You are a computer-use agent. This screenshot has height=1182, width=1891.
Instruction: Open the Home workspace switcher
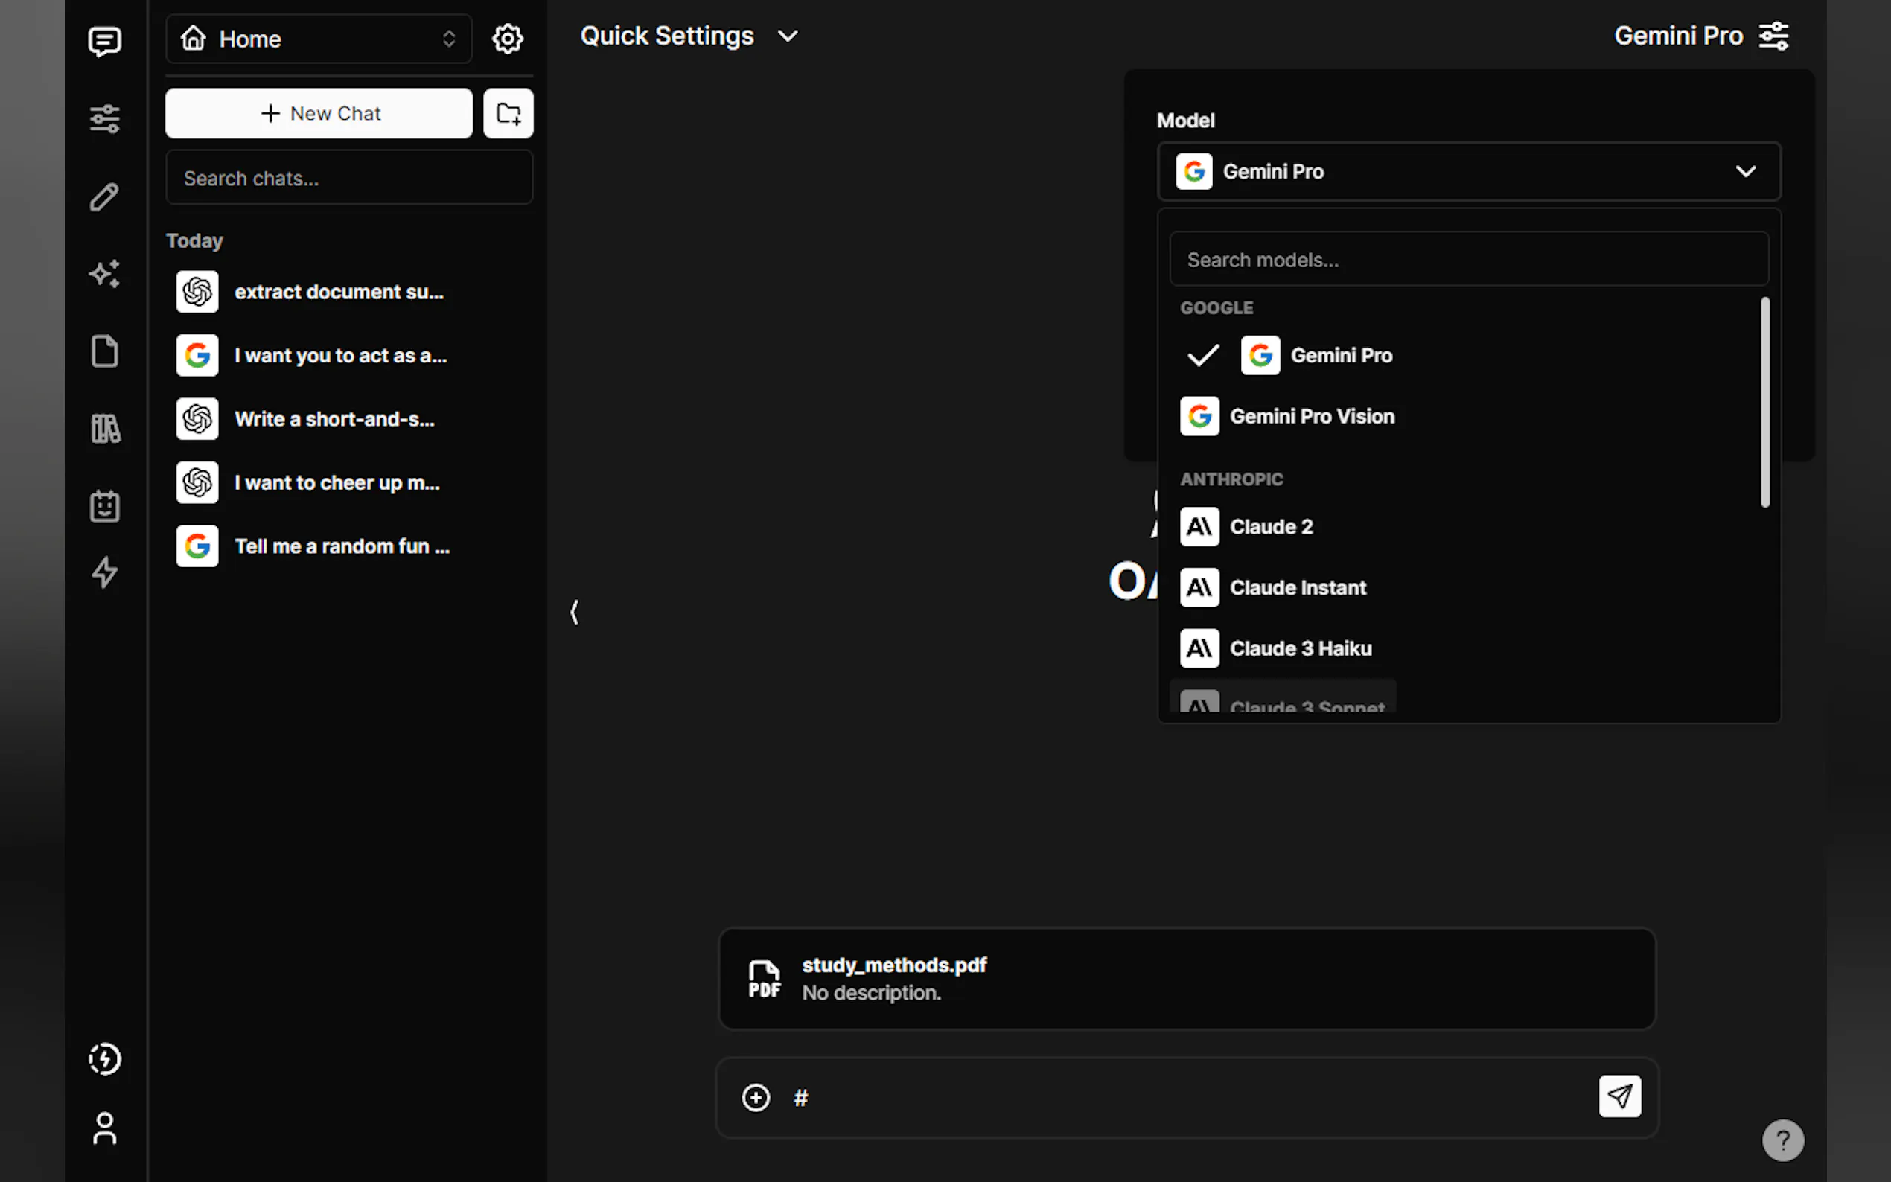[x=318, y=38]
